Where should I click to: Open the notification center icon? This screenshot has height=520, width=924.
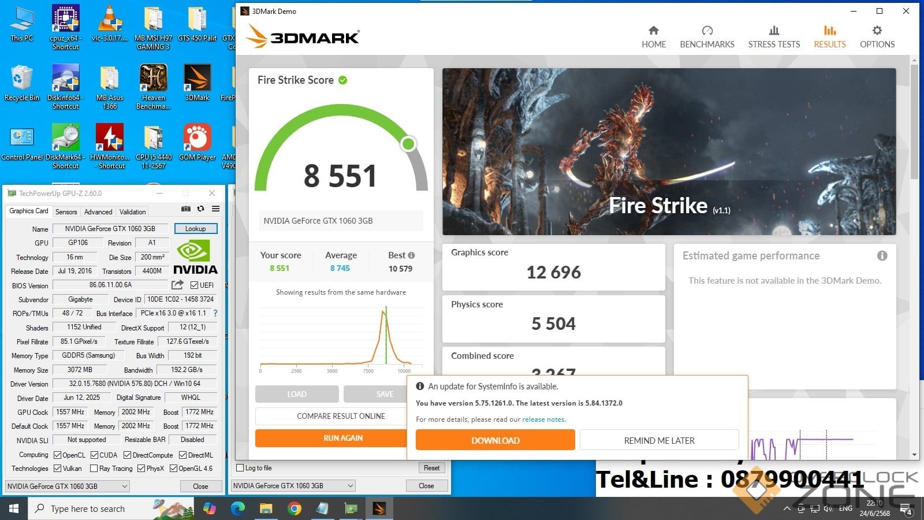pos(906,509)
